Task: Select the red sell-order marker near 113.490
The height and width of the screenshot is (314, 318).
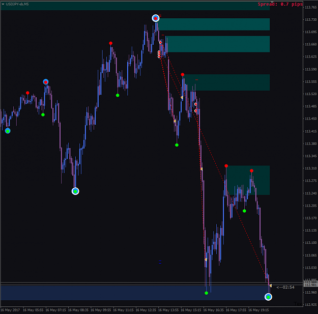Action: click(x=195, y=104)
